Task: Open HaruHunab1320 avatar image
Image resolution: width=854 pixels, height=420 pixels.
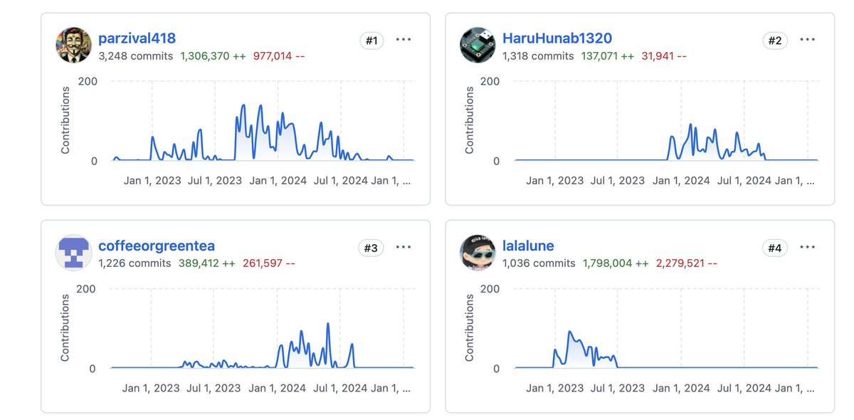Action: (x=478, y=45)
